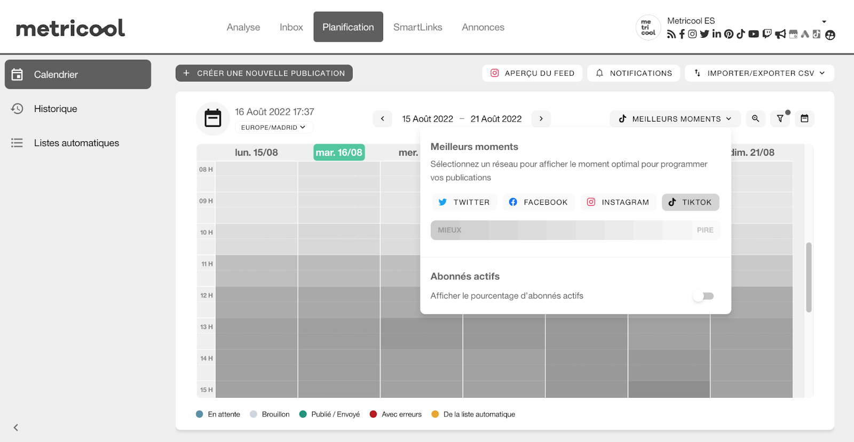Enable active followers percentage toggle
854x442 pixels.
[x=703, y=296]
